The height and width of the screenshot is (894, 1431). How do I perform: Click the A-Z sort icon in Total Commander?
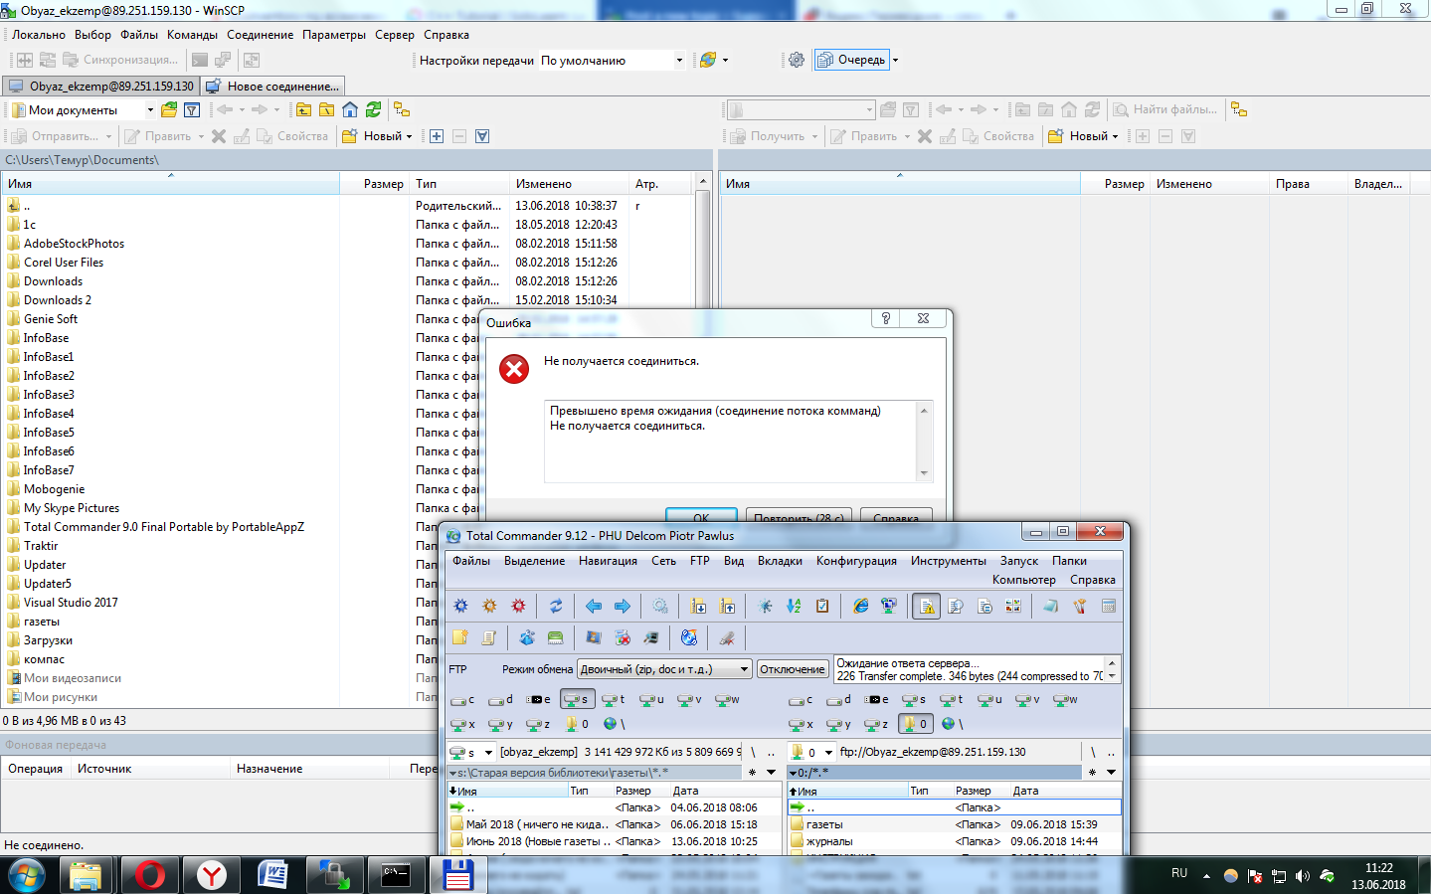coord(794,606)
